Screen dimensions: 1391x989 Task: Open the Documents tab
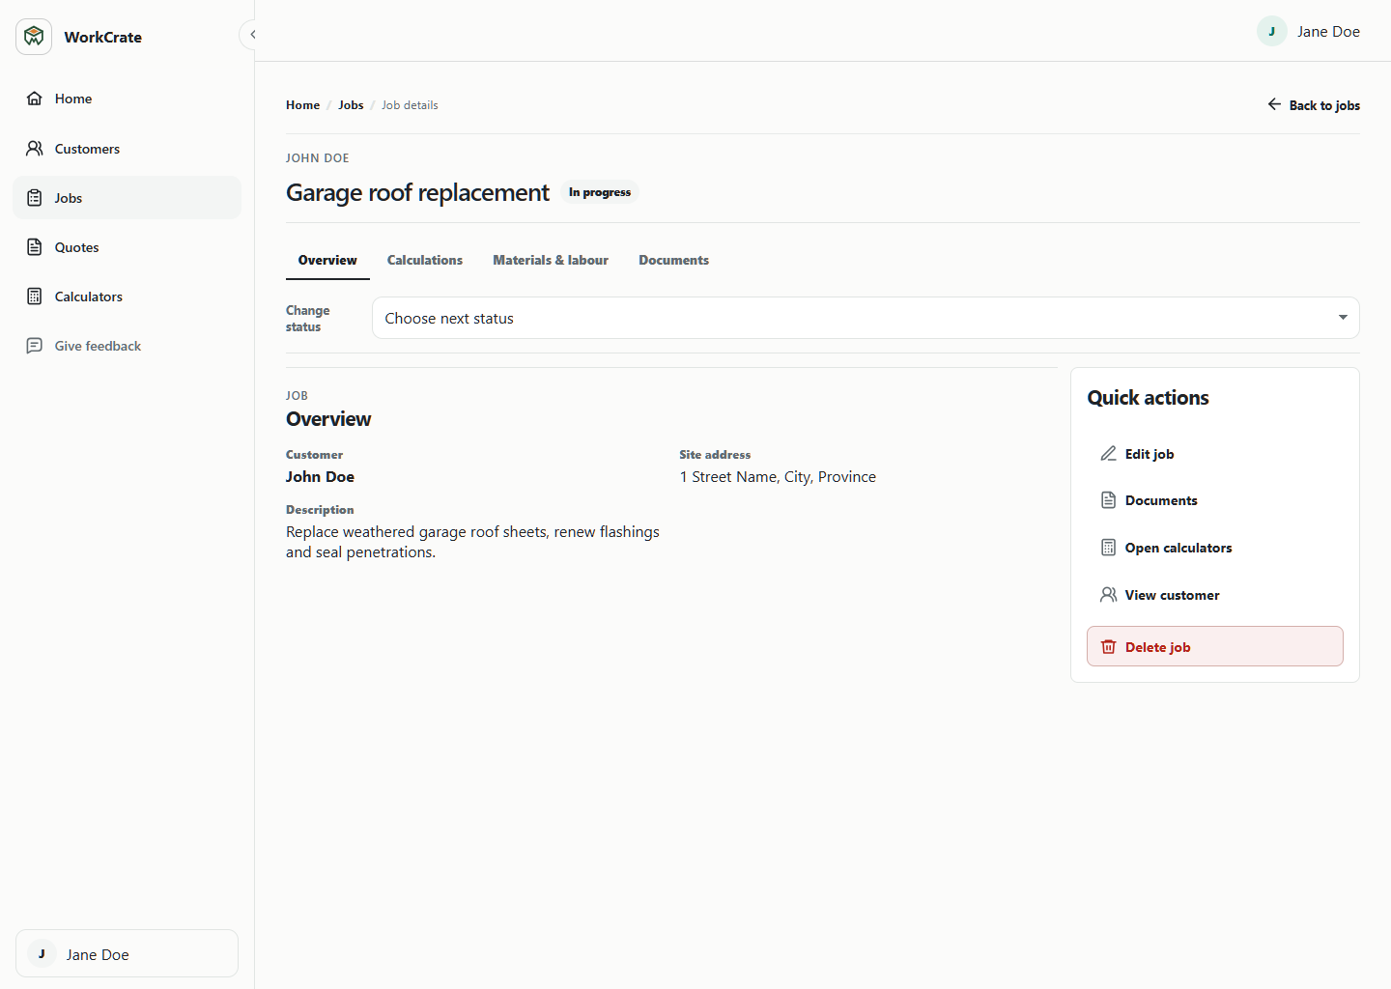(673, 260)
